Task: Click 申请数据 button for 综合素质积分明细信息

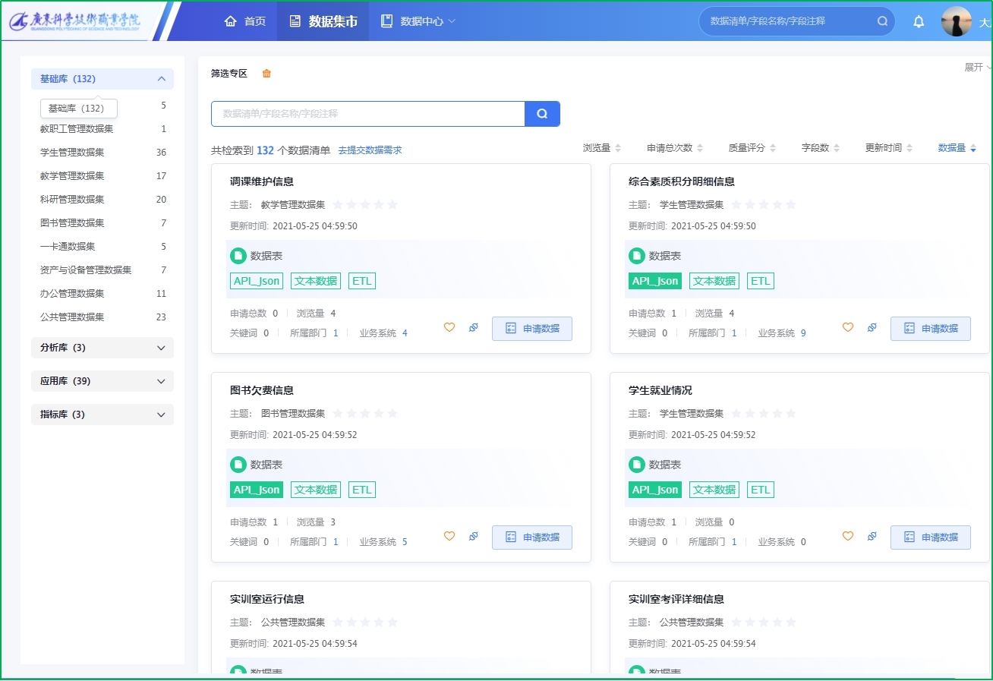Action: [931, 329]
